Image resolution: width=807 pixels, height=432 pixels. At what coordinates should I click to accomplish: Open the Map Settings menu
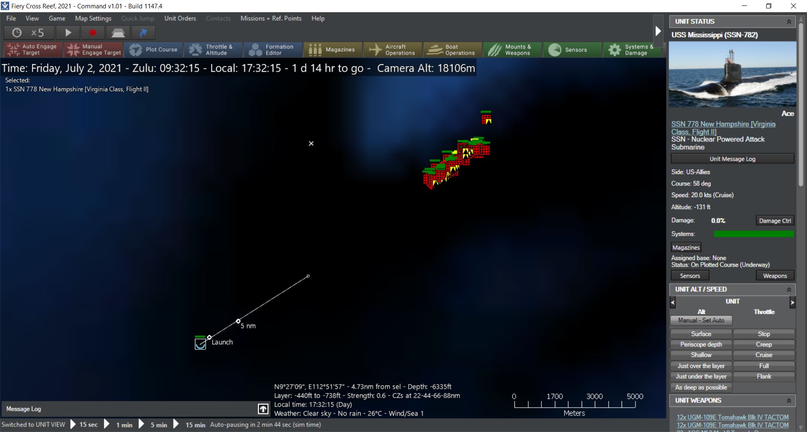coord(93,18)
